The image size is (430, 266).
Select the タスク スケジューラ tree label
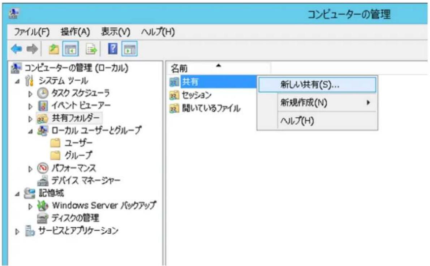coord(81,93)
